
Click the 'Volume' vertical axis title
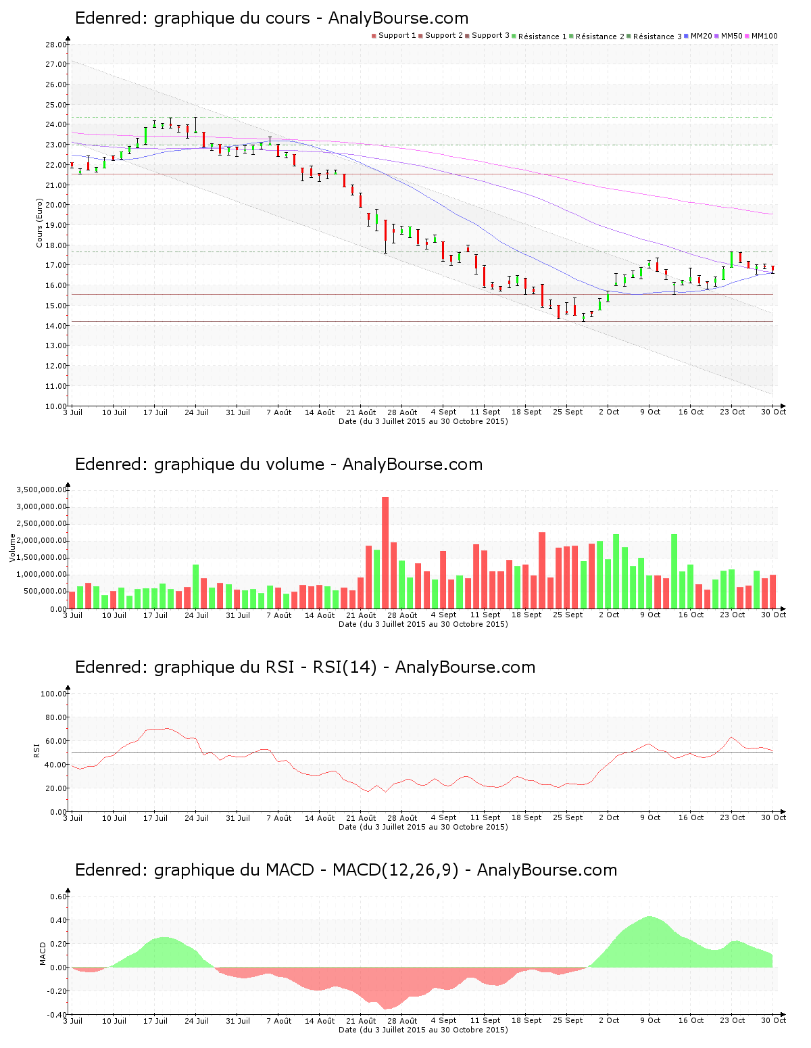pos(12,548)
